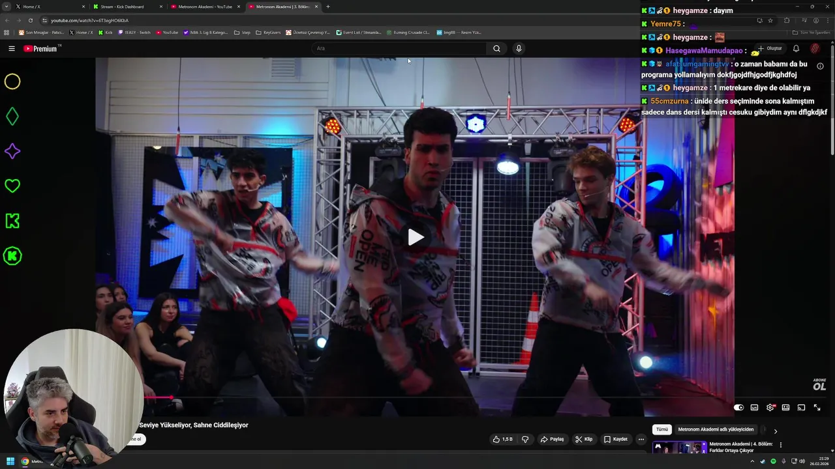This screenshot has width=835, height=469.
Task: Open Windows Start menu
Action: click(10, 461)
